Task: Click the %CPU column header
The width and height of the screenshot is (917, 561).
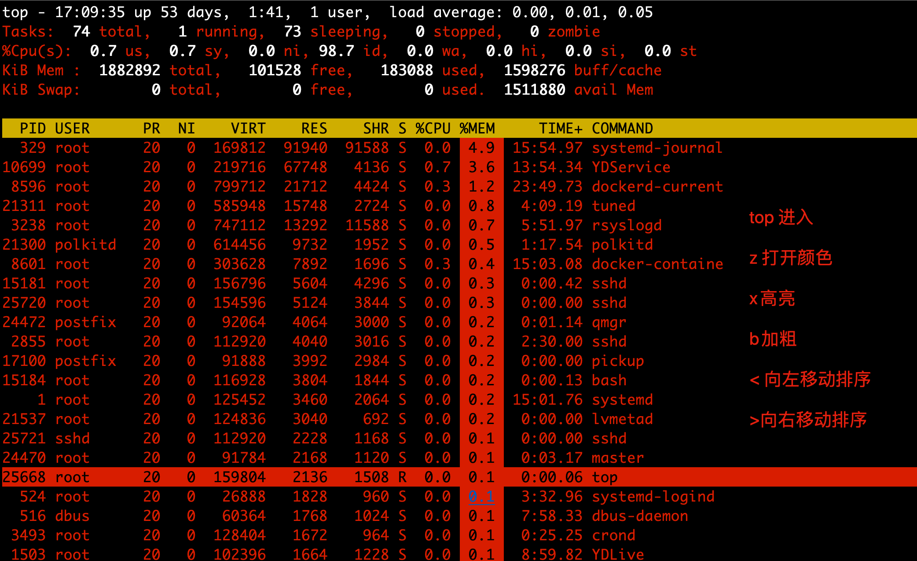Action: 433,128
